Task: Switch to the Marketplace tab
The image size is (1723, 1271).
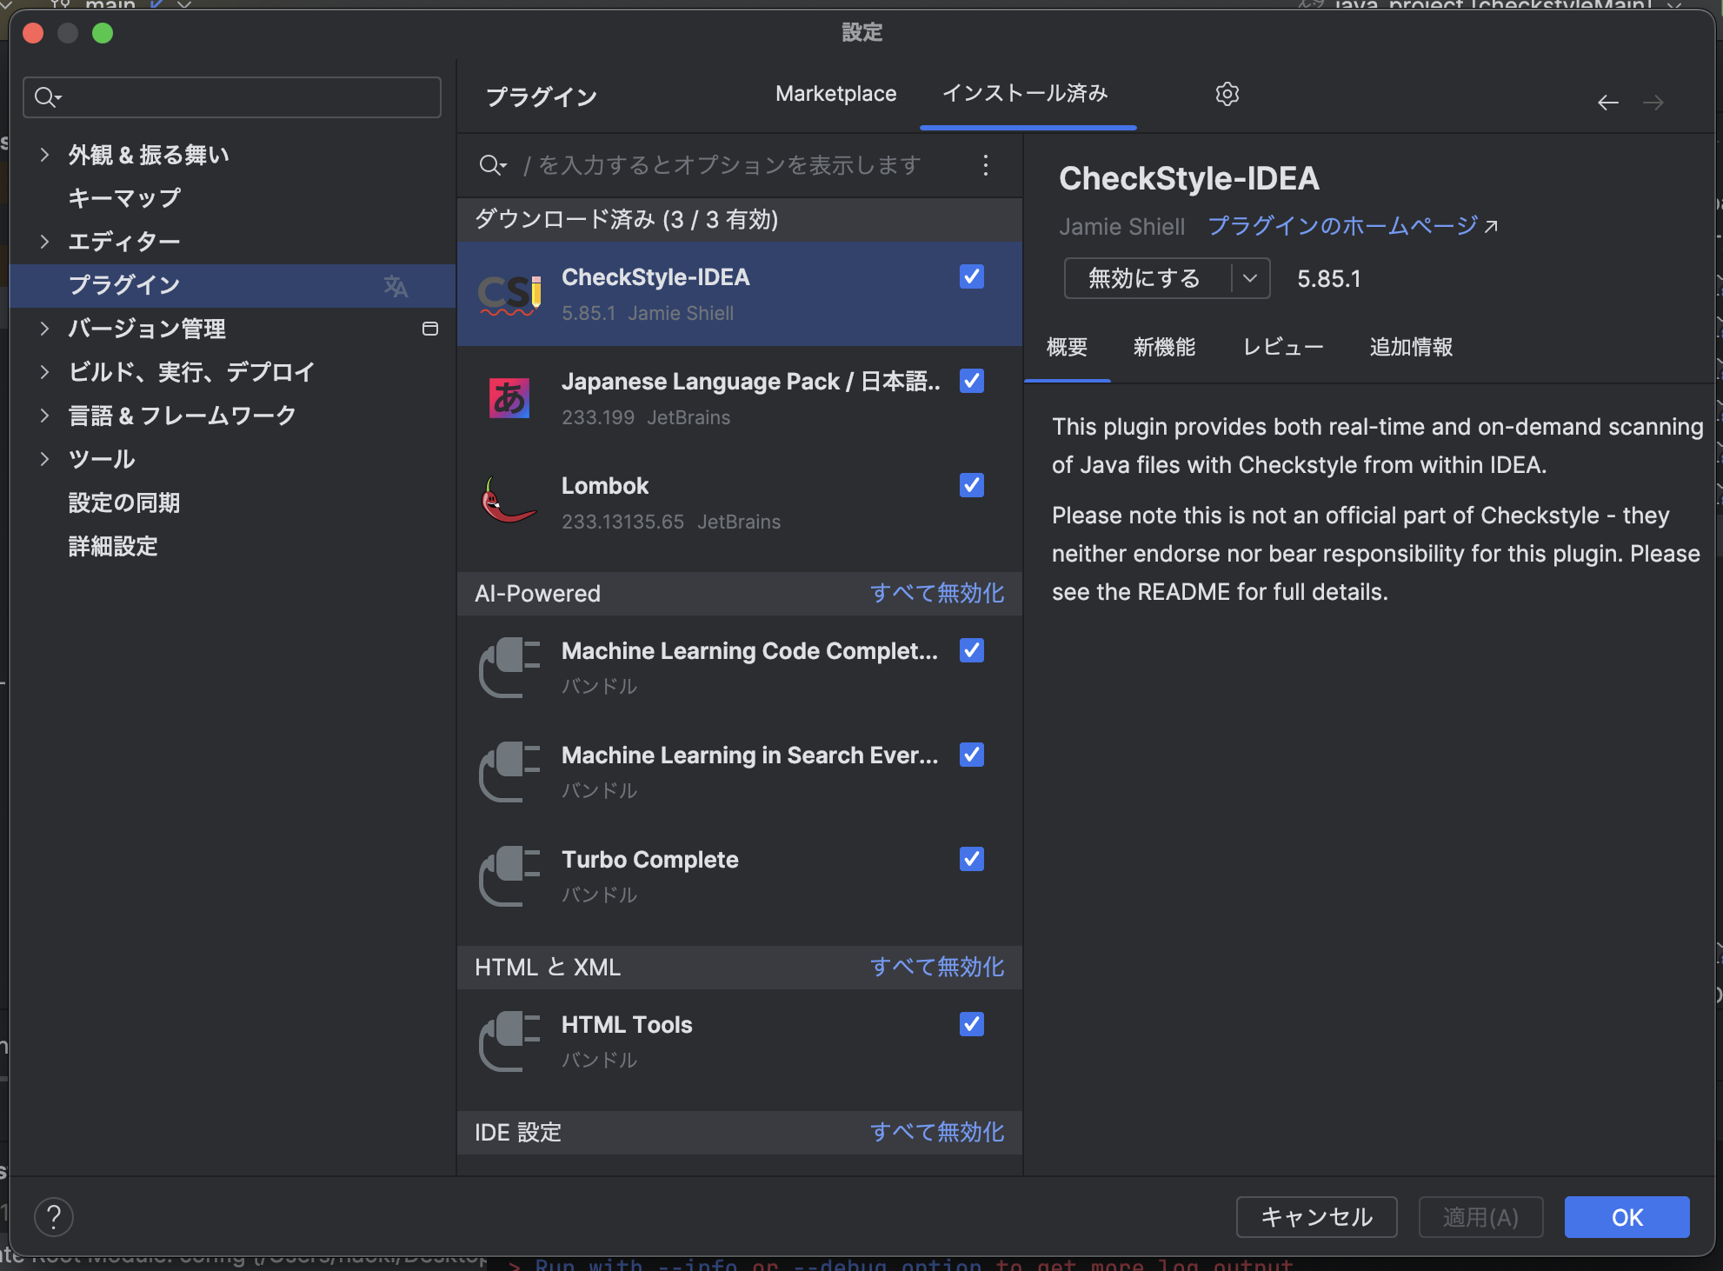Action: [835, 94]
